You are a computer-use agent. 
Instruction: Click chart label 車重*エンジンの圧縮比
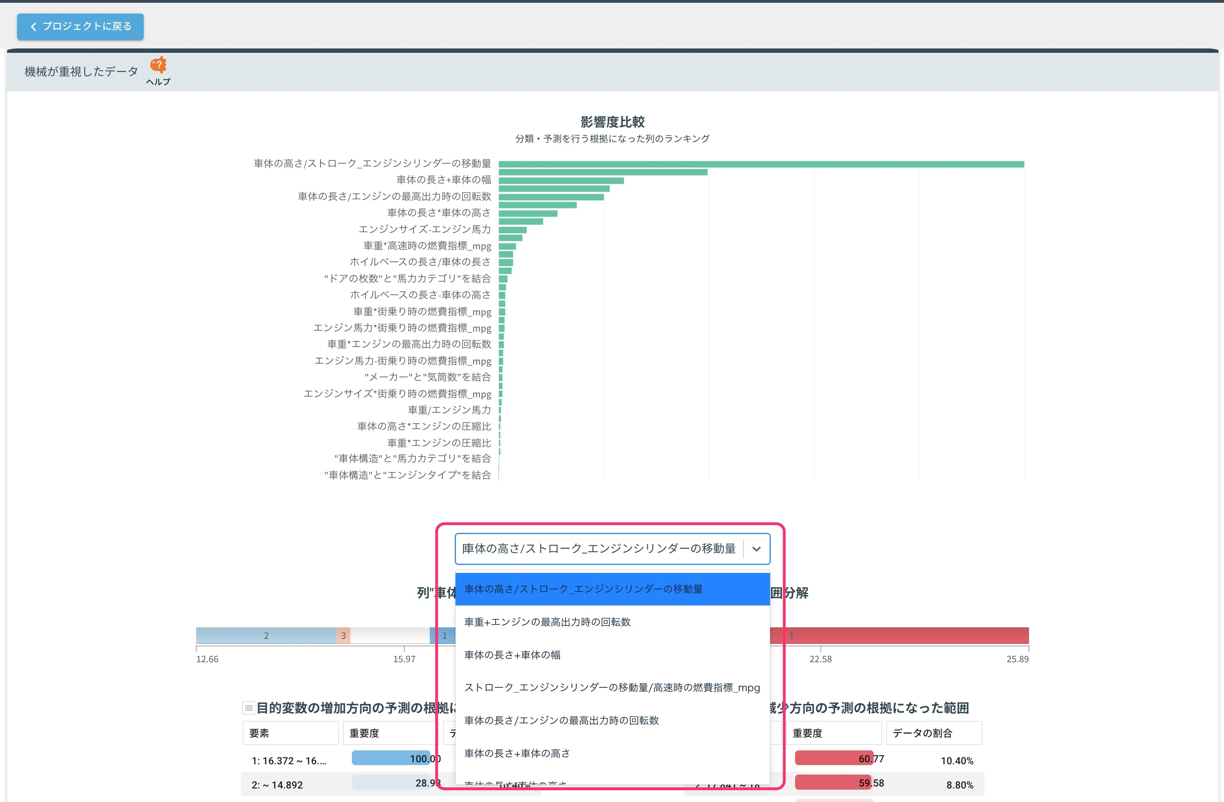pos(439,443)
